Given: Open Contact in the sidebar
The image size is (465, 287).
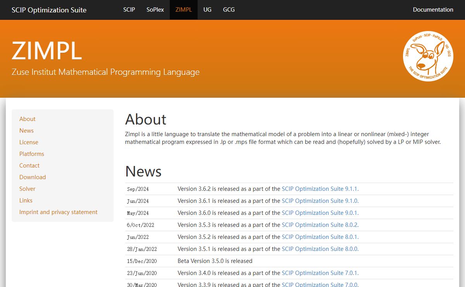Looking at the screenshot, I should (29, 166).
